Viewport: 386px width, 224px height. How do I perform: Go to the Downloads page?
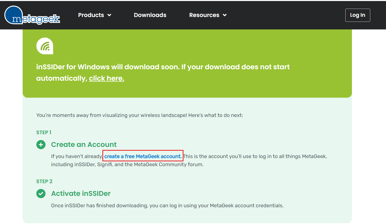coord(150,15)
